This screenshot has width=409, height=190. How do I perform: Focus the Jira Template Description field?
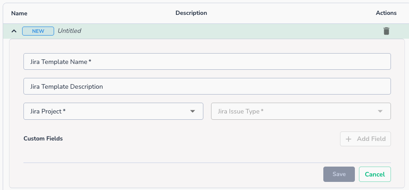coord(207,86)
